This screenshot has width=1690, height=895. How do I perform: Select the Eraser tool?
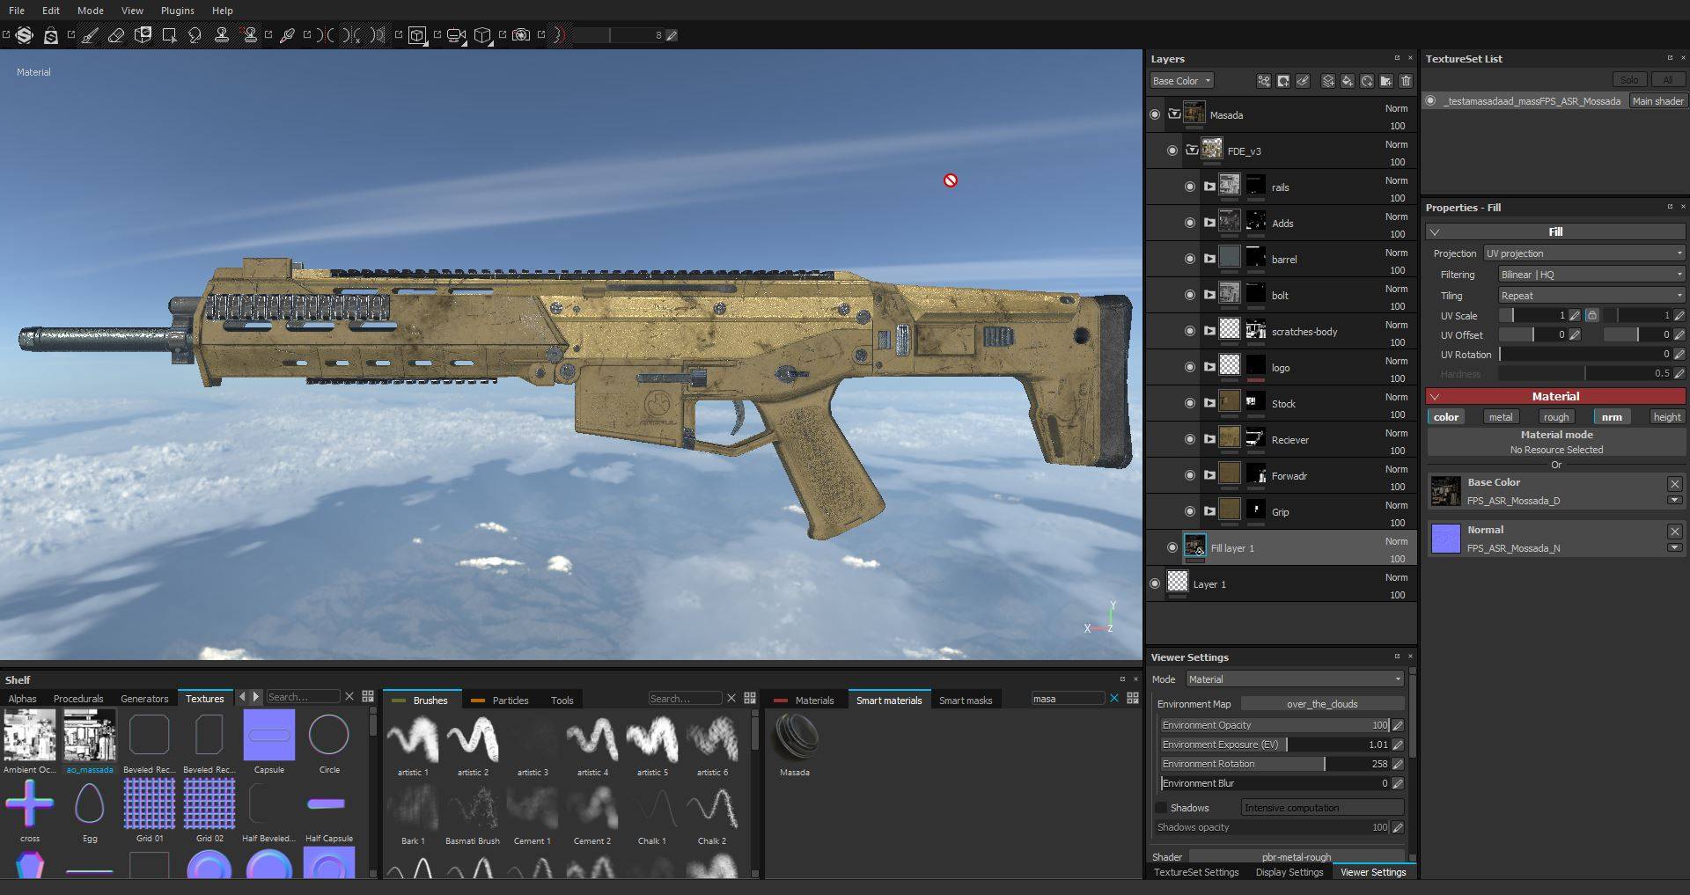tap(115, 35)
